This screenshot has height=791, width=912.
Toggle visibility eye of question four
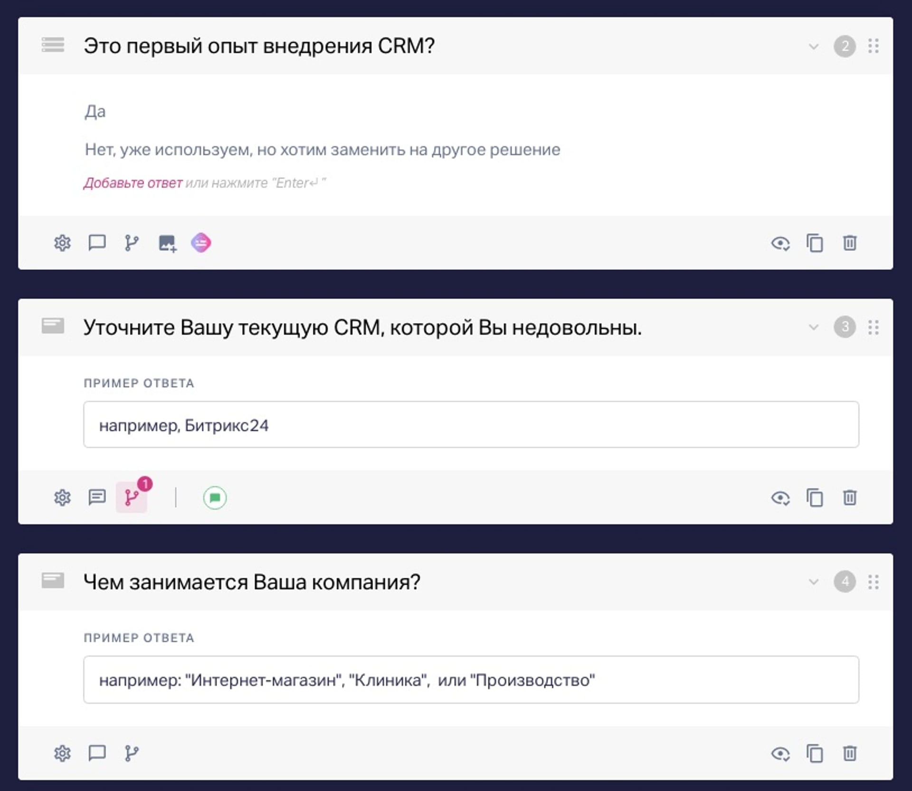pos(780,753)
